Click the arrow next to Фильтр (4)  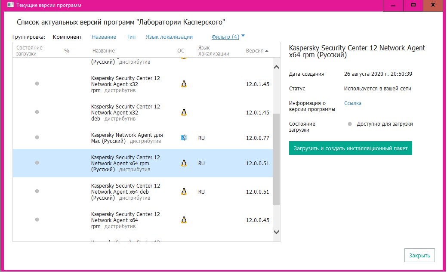(243, 36)
